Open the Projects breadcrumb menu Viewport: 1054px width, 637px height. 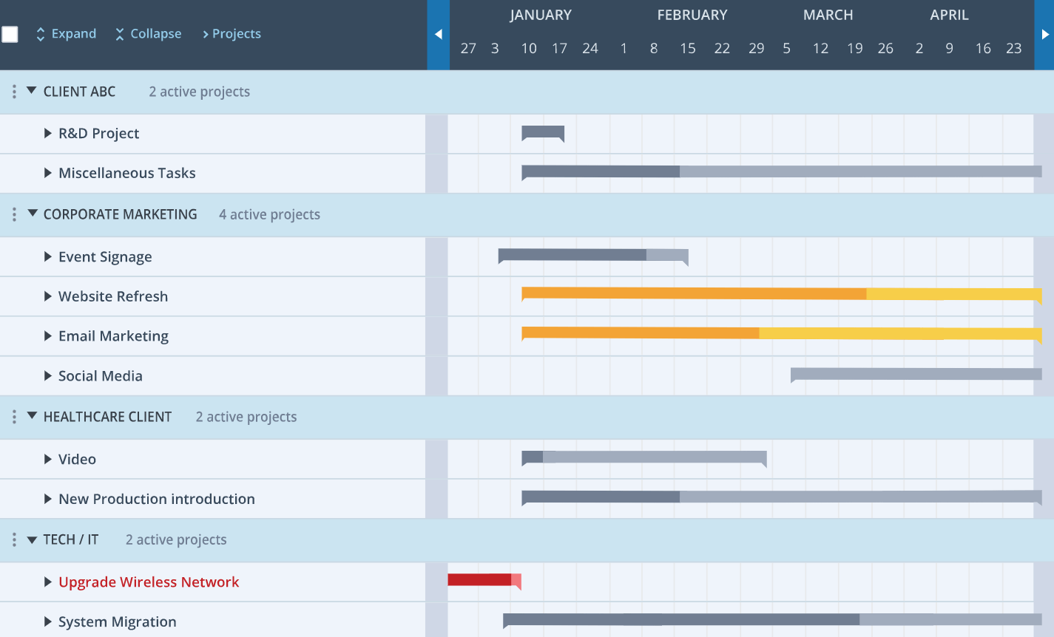pyautogui.click(x=232, y=33)
